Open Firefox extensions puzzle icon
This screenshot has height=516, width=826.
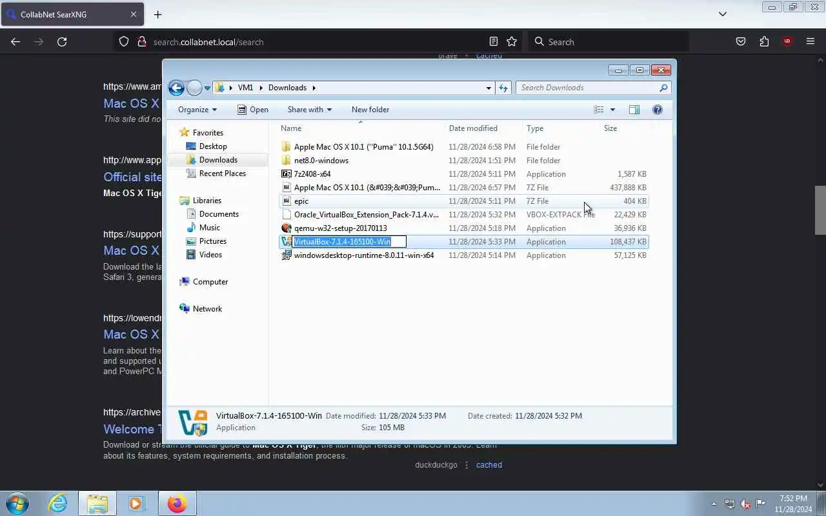(x=764, y=41)
